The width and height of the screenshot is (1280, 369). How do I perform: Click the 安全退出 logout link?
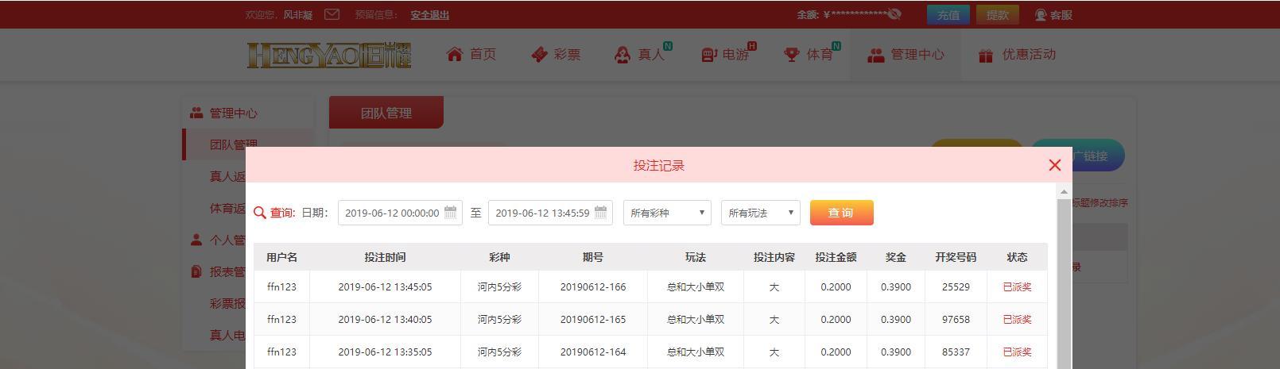[x=429, y=14]
